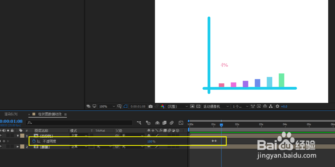335x167 pixels.
Task: Collapse layer 1 百分比 disclosure triangle
Action: (x=18, y=136)
